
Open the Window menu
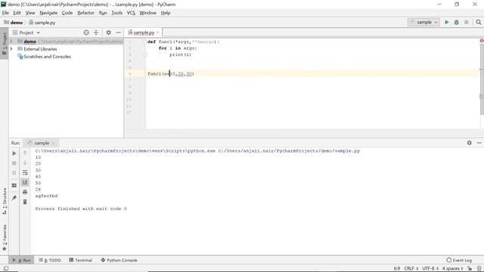148,13
